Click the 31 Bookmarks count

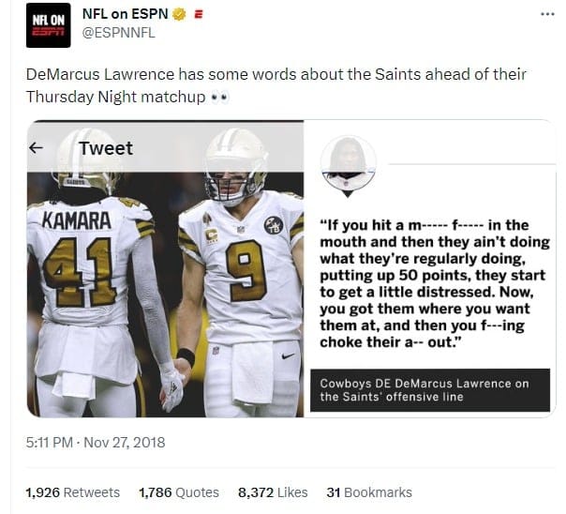pos(369,492)
